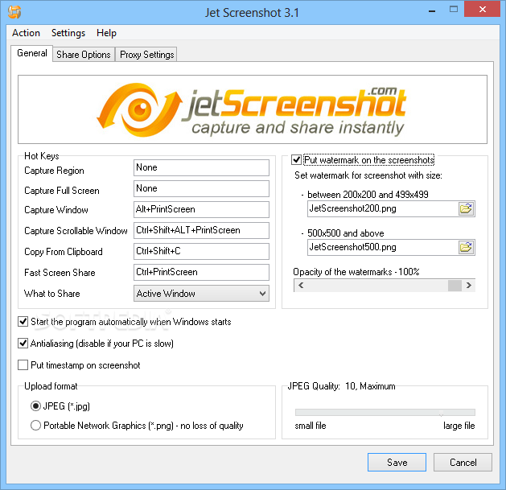Minimize the Jet Screenshot window
The height and width of the screenshot is (490, 506).
coord(432,11)
